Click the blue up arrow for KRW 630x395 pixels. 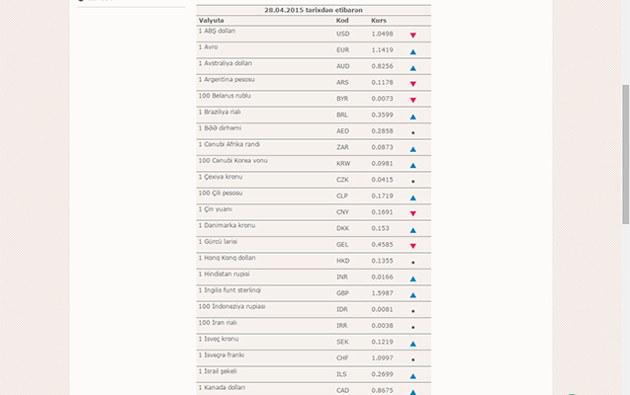coord(412,165)
